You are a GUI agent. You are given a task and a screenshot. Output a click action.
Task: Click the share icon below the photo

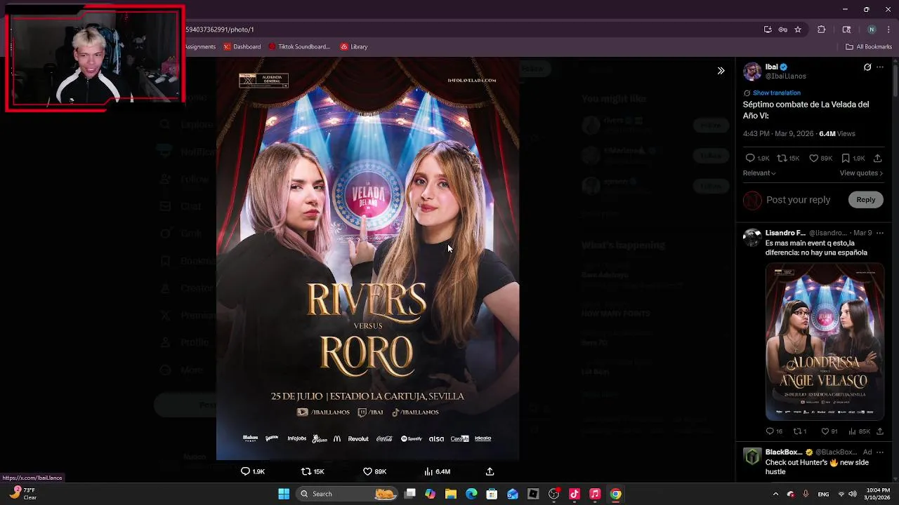tap(490, 471)
